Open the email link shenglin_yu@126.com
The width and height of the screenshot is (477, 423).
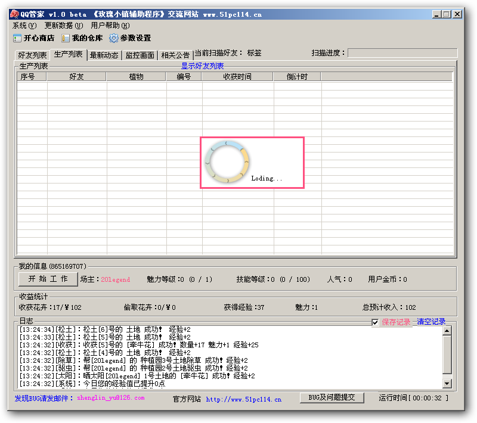[x=111, y=398]
